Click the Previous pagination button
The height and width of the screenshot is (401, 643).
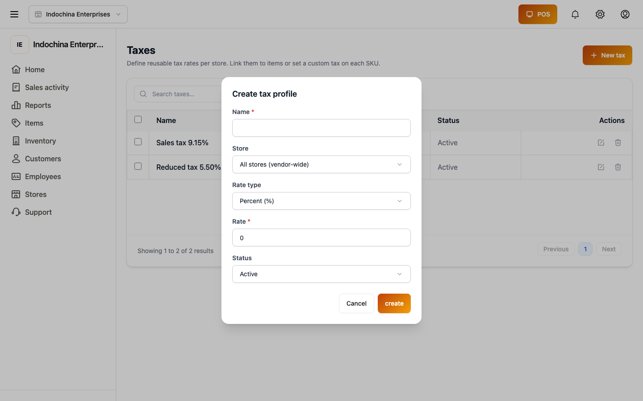[556, 249]
